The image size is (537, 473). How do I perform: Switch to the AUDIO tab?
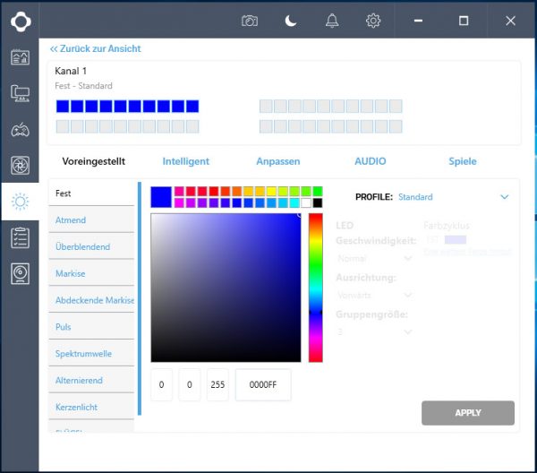click(371, 161)
